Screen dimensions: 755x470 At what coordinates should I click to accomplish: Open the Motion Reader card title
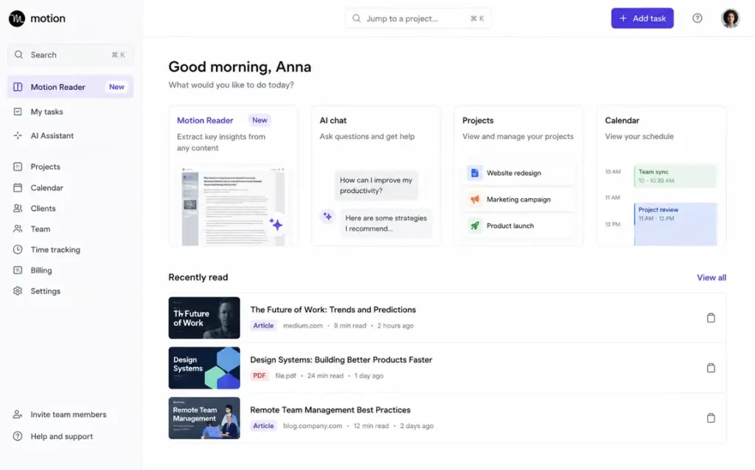[205, 120]
